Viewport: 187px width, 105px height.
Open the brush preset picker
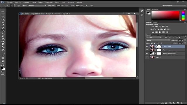tap(13, 6)
